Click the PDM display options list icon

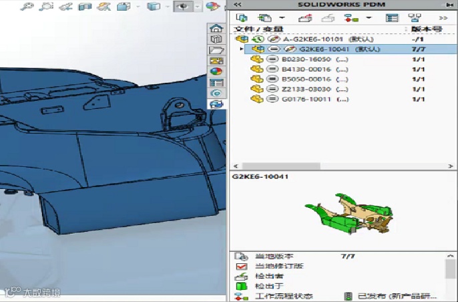pos(392,18)
